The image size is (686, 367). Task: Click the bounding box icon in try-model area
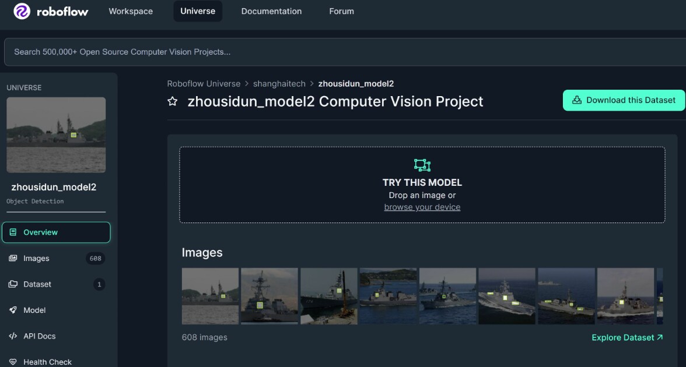(x=422, y=165)
